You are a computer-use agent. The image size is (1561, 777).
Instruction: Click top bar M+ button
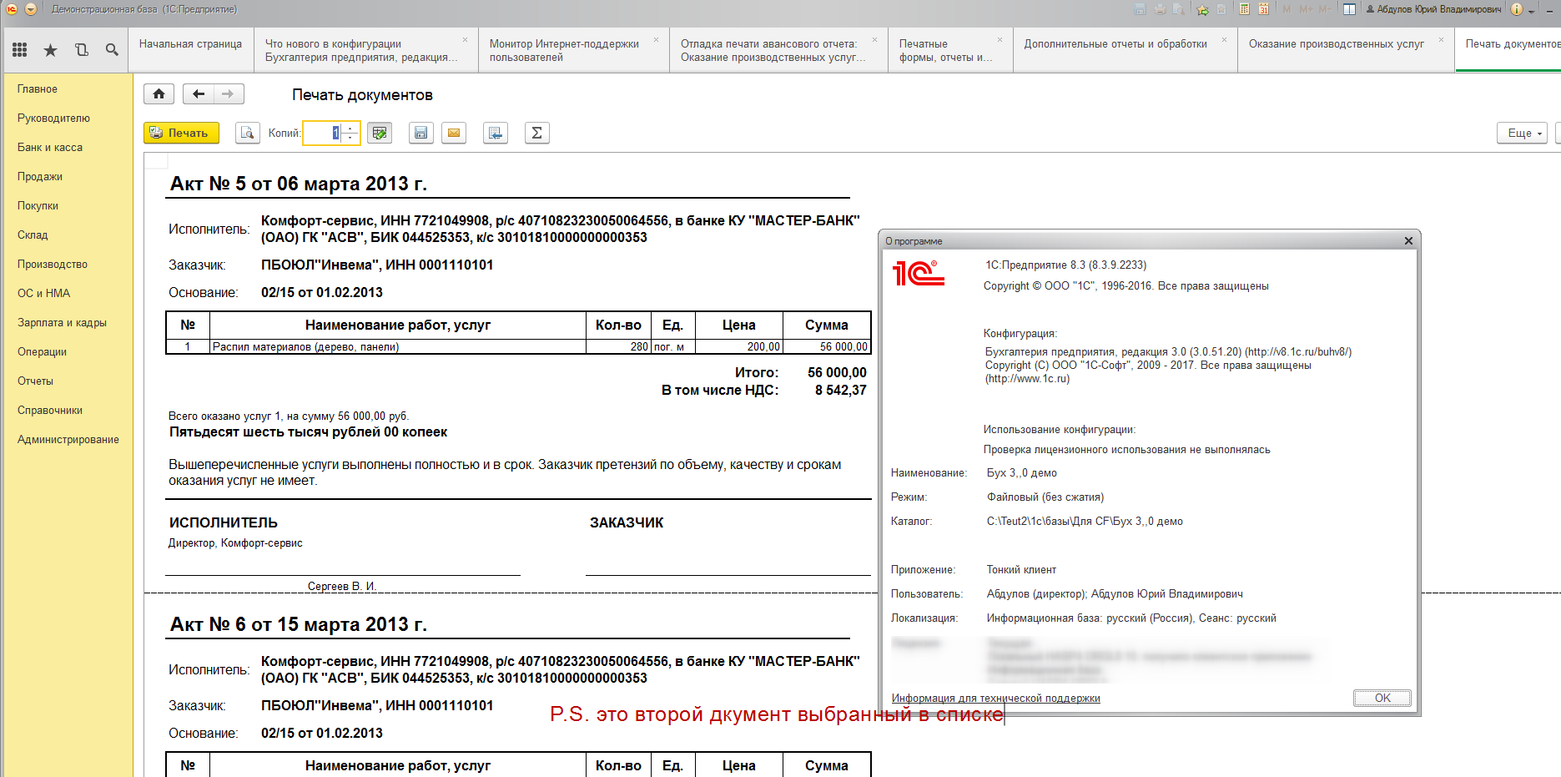tap(1306, 9)
